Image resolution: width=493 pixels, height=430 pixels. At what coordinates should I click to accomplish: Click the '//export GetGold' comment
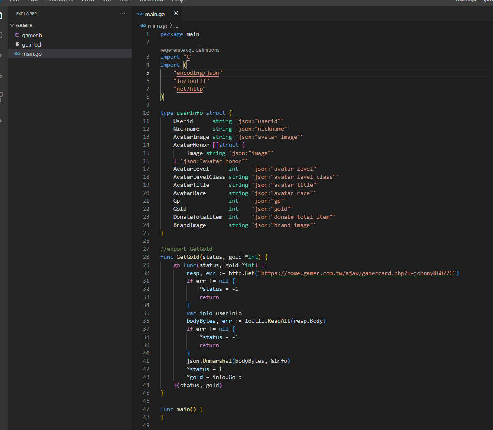click(186, 249)
